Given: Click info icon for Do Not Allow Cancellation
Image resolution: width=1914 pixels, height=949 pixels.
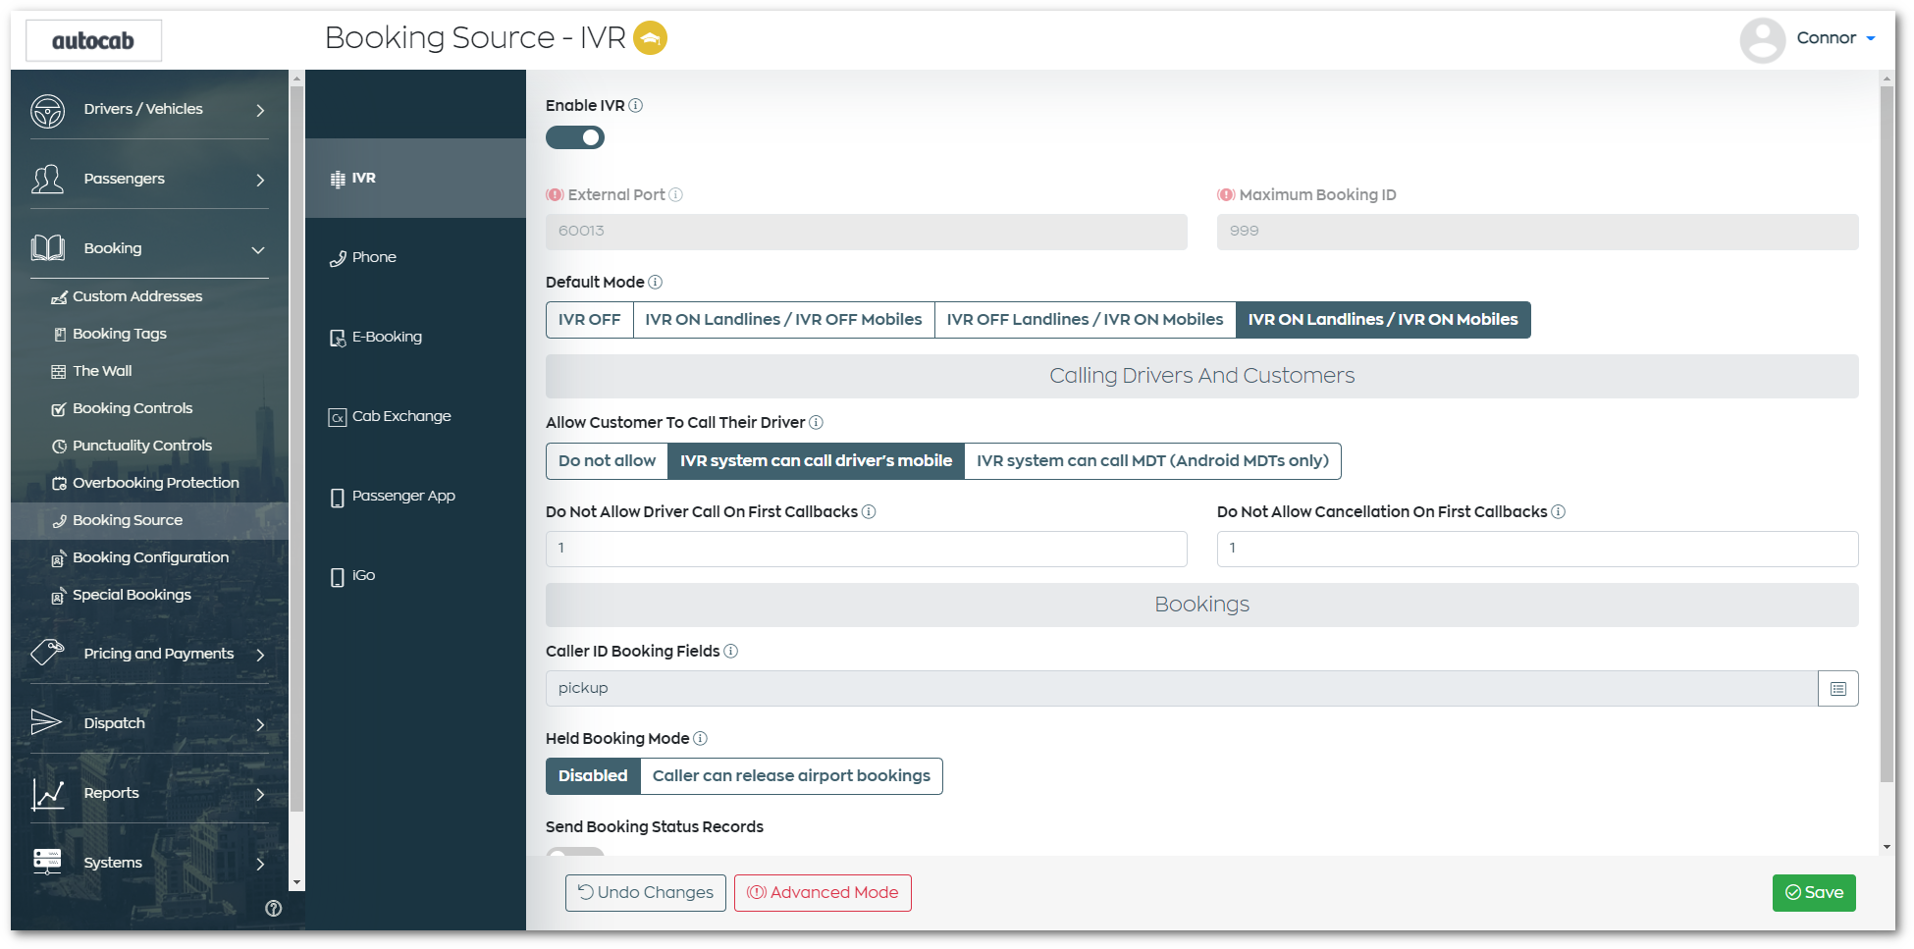Looking at the screenshot, I should [1559, 511].
